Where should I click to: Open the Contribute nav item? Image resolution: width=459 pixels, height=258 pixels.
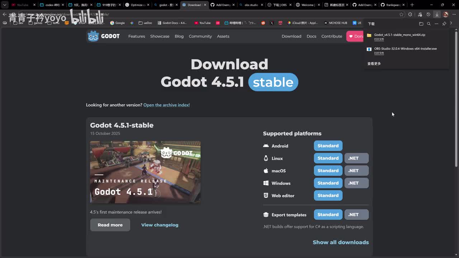[332, 36]
